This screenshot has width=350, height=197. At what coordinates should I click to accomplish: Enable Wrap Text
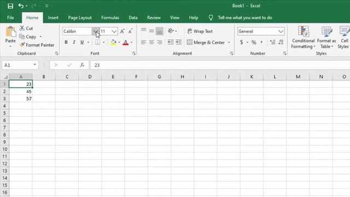pos(200,31)
